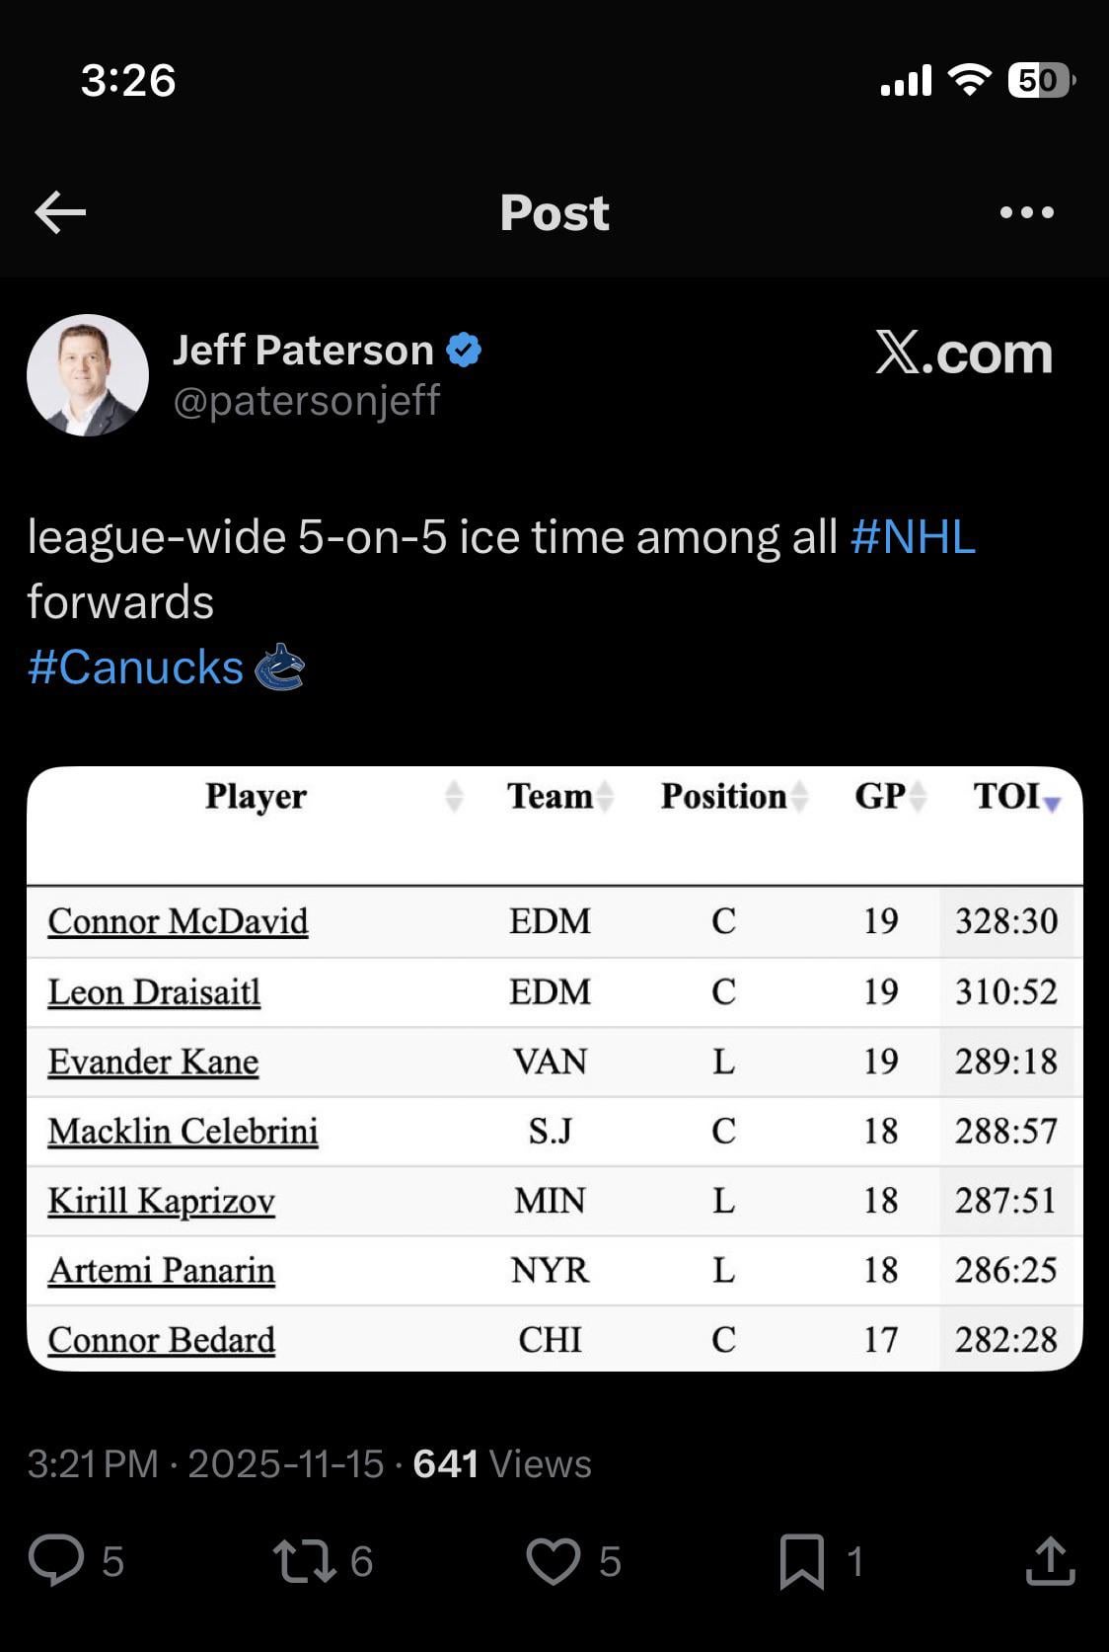1109x1652 pixels.
Task: Tap the 641 Views count
Action: [501, 1463]
